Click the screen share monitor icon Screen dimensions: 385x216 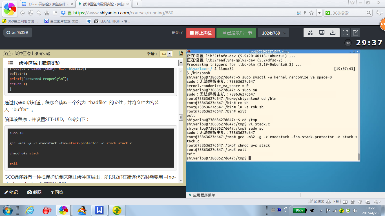click(x=322, y=33)
